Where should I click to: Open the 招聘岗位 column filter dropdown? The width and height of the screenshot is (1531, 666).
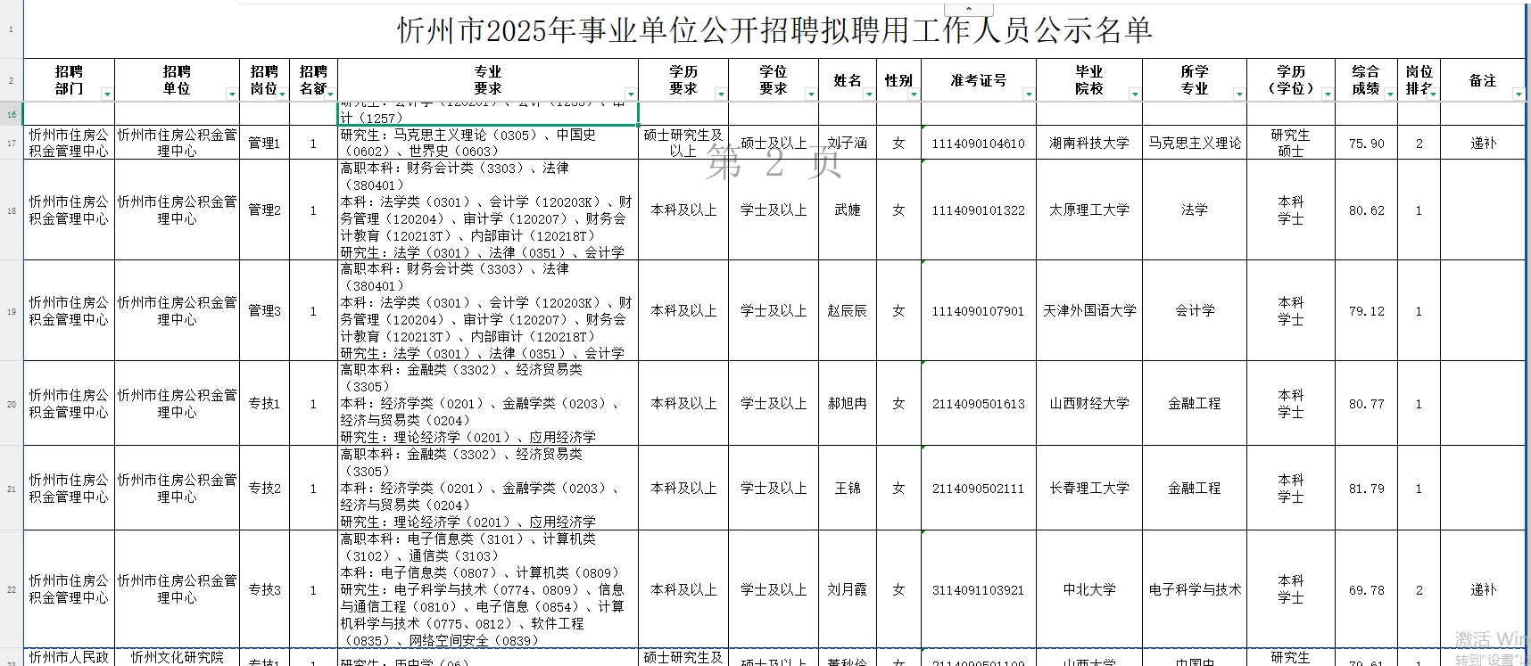(283, 95)
